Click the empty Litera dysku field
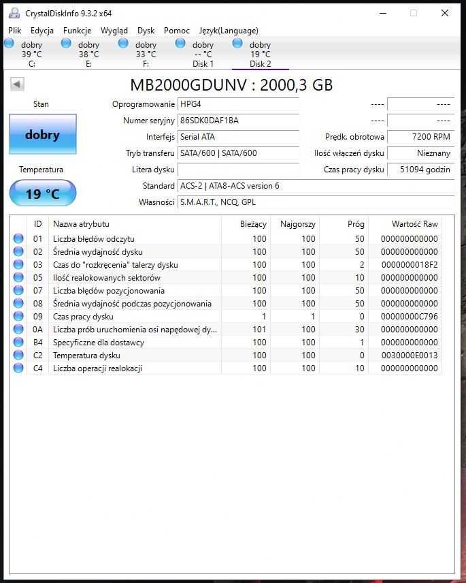 point(238,170)
